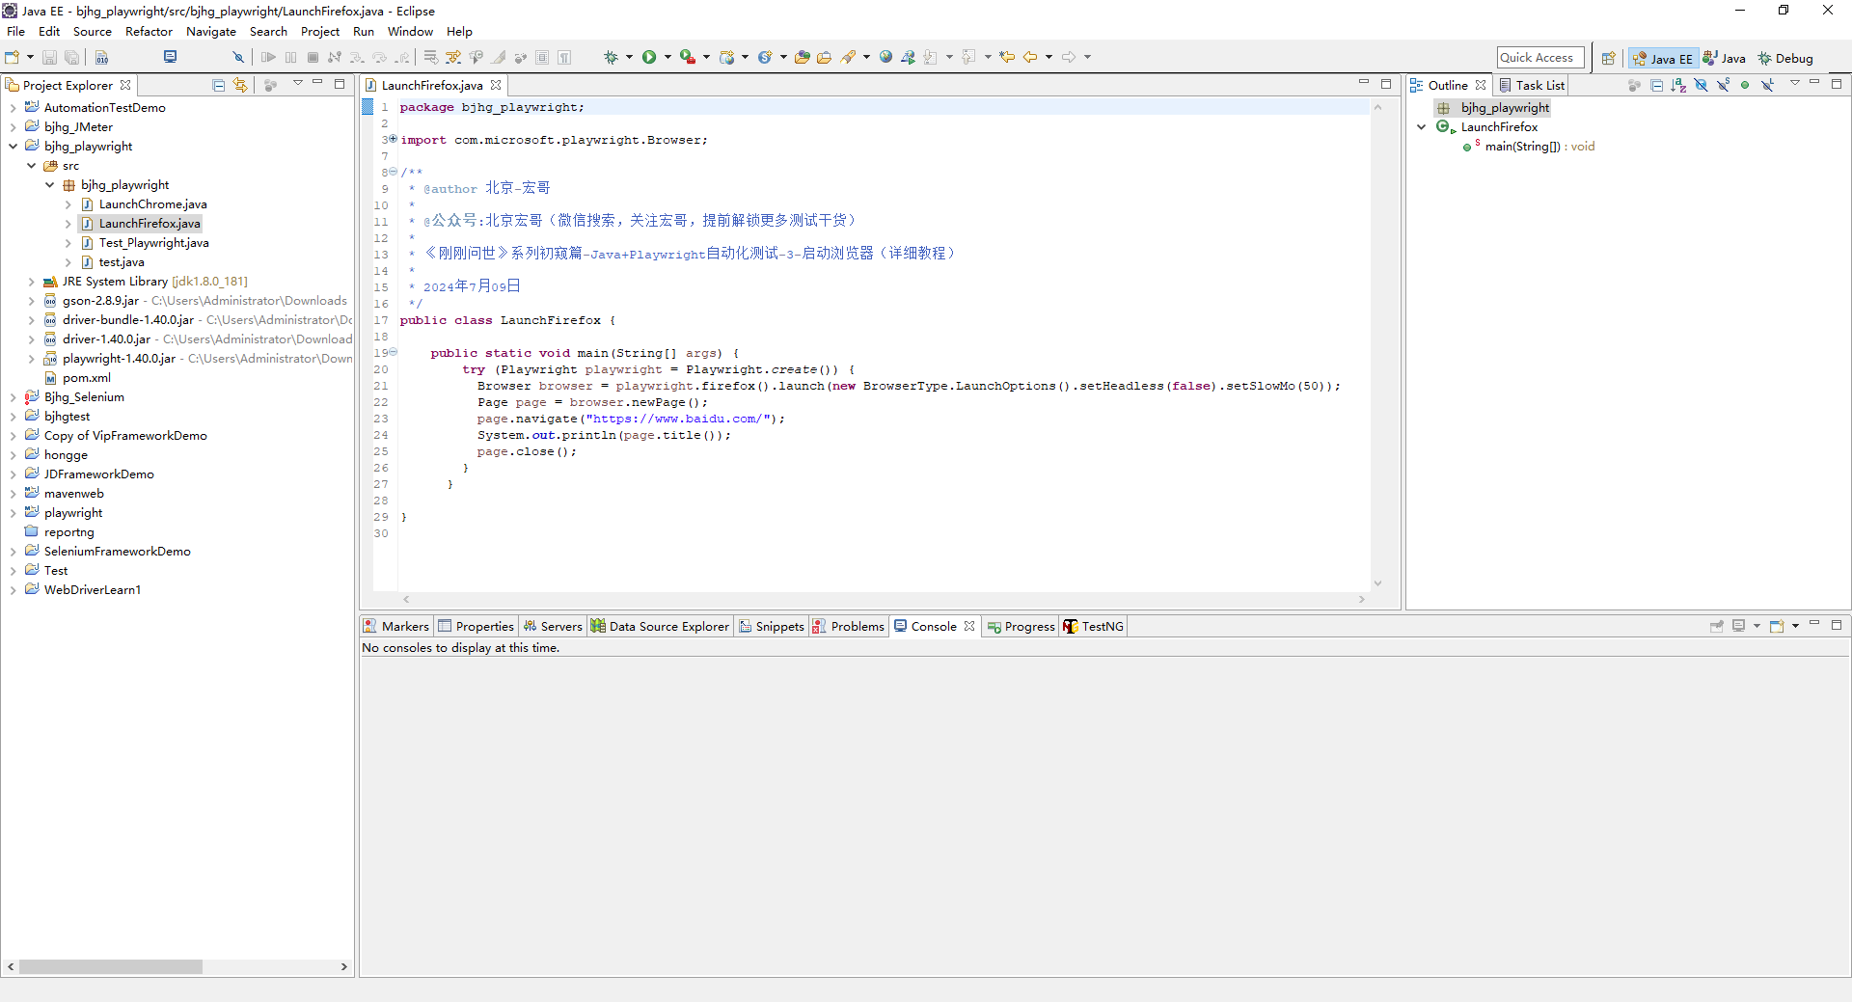
Task: Click the Pin Console icon
Action: point(1717,626)
